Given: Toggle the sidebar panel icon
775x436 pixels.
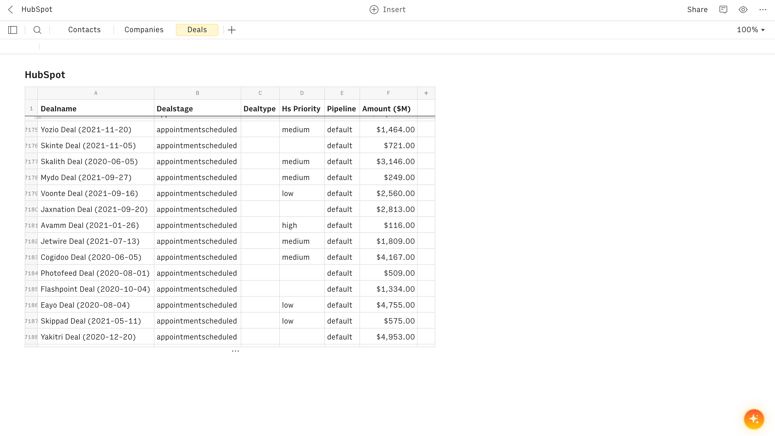Looking at the screenshot, I should coord(13,30).
